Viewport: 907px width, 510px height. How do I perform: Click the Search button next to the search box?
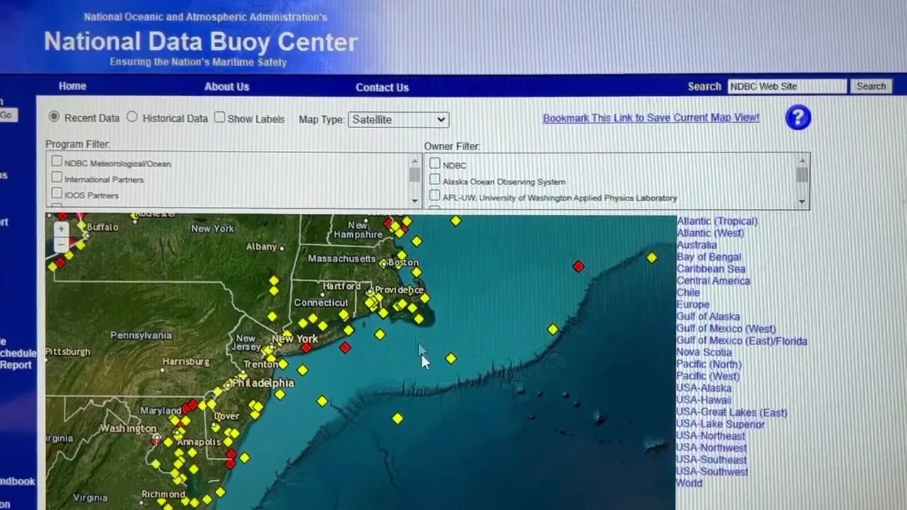click(x=871, y=86)
